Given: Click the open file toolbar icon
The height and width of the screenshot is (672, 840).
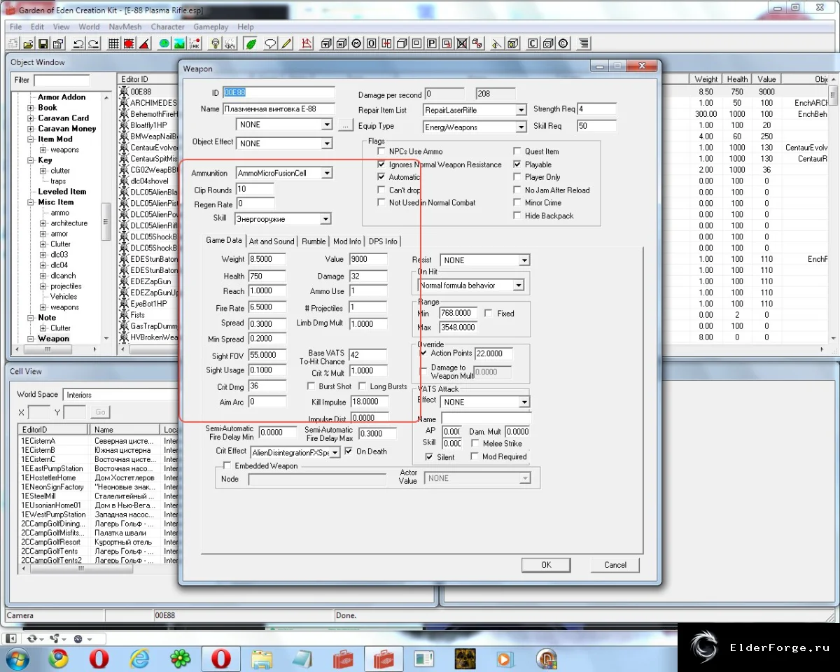Looking at the screenshot, I should (27, 43).
